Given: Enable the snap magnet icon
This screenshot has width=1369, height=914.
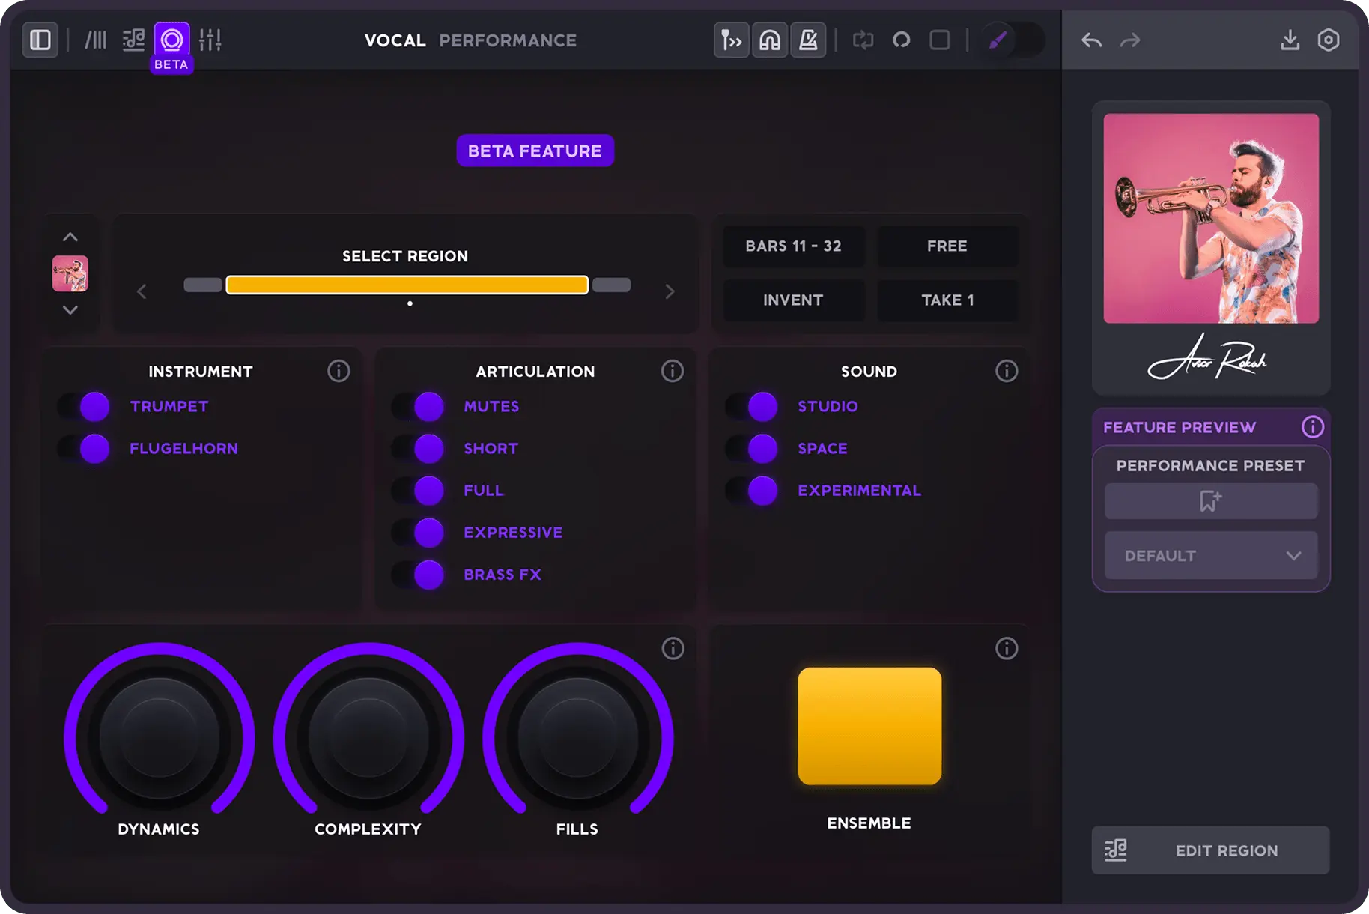Looking at the screenshot, I should [x=770, y=40].
